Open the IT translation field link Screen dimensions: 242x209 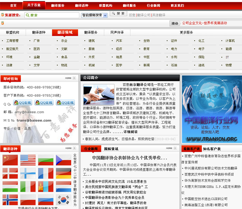(x=227, y=57)
